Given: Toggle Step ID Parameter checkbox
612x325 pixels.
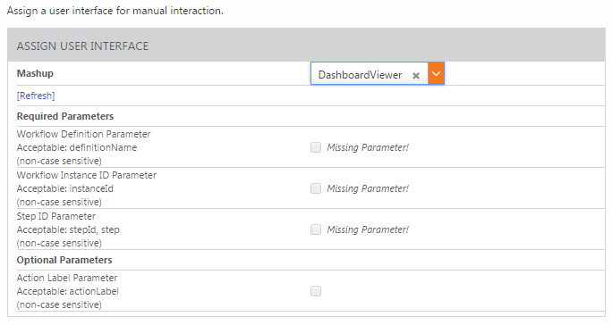Looking at the screenshot, I should tap(316, 229).
